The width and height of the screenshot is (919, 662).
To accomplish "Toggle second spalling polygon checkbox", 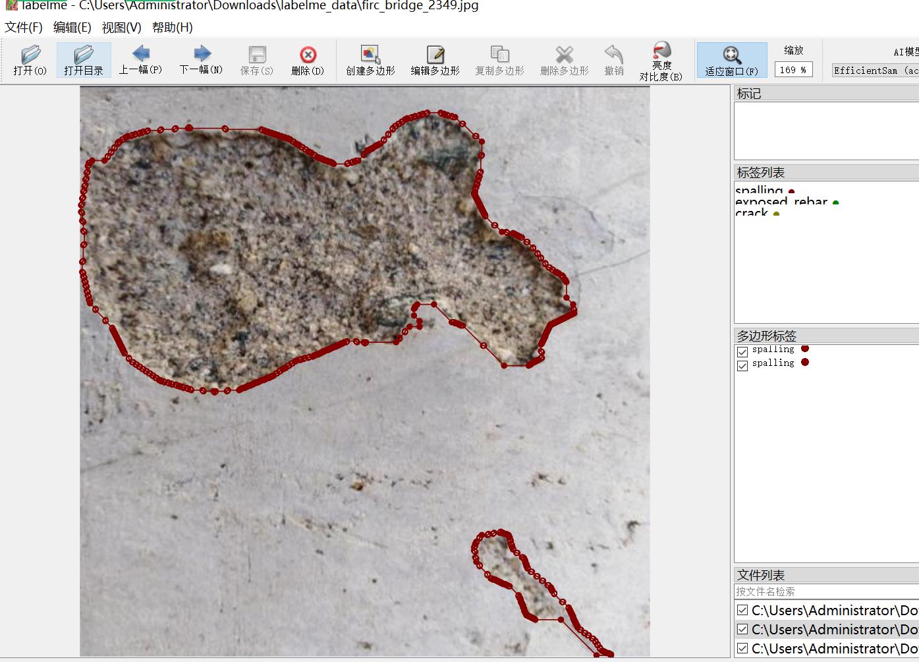I will coord(742,366).
